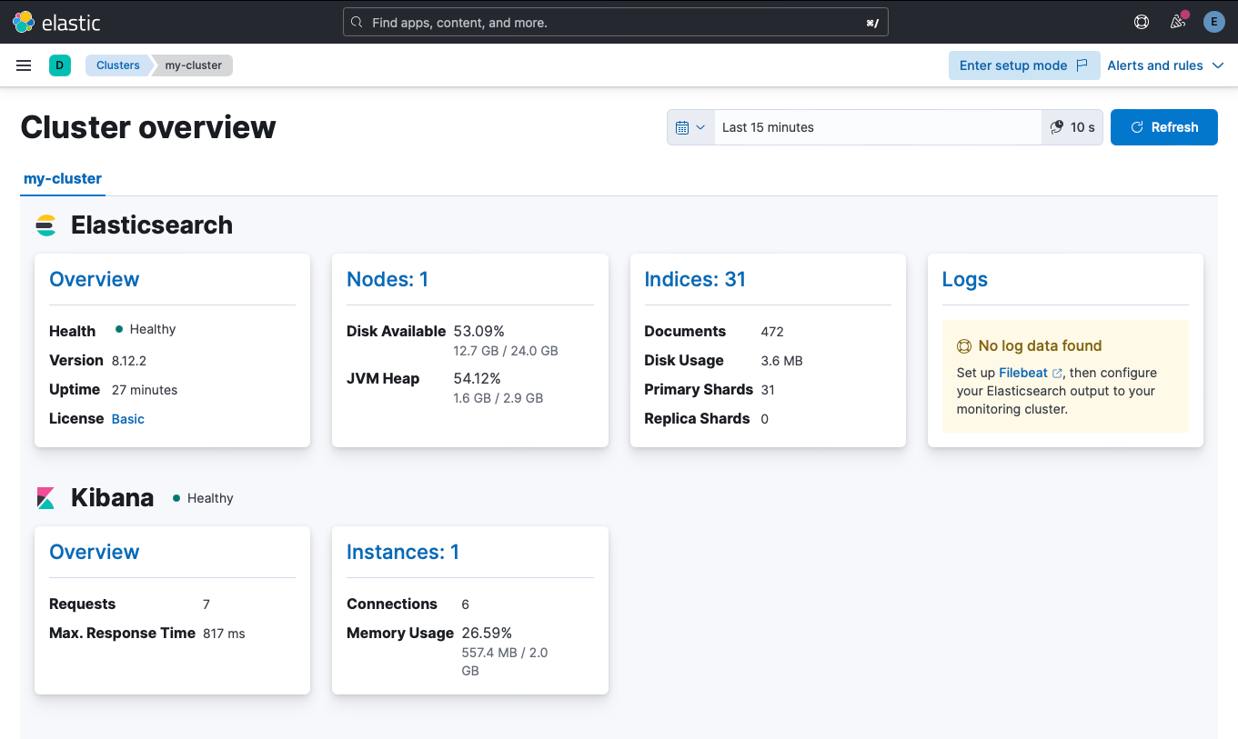Click the Refresh button
Image resolution: width=1238 pixels, height=739 pixels.
click(x=1164, y=127)
